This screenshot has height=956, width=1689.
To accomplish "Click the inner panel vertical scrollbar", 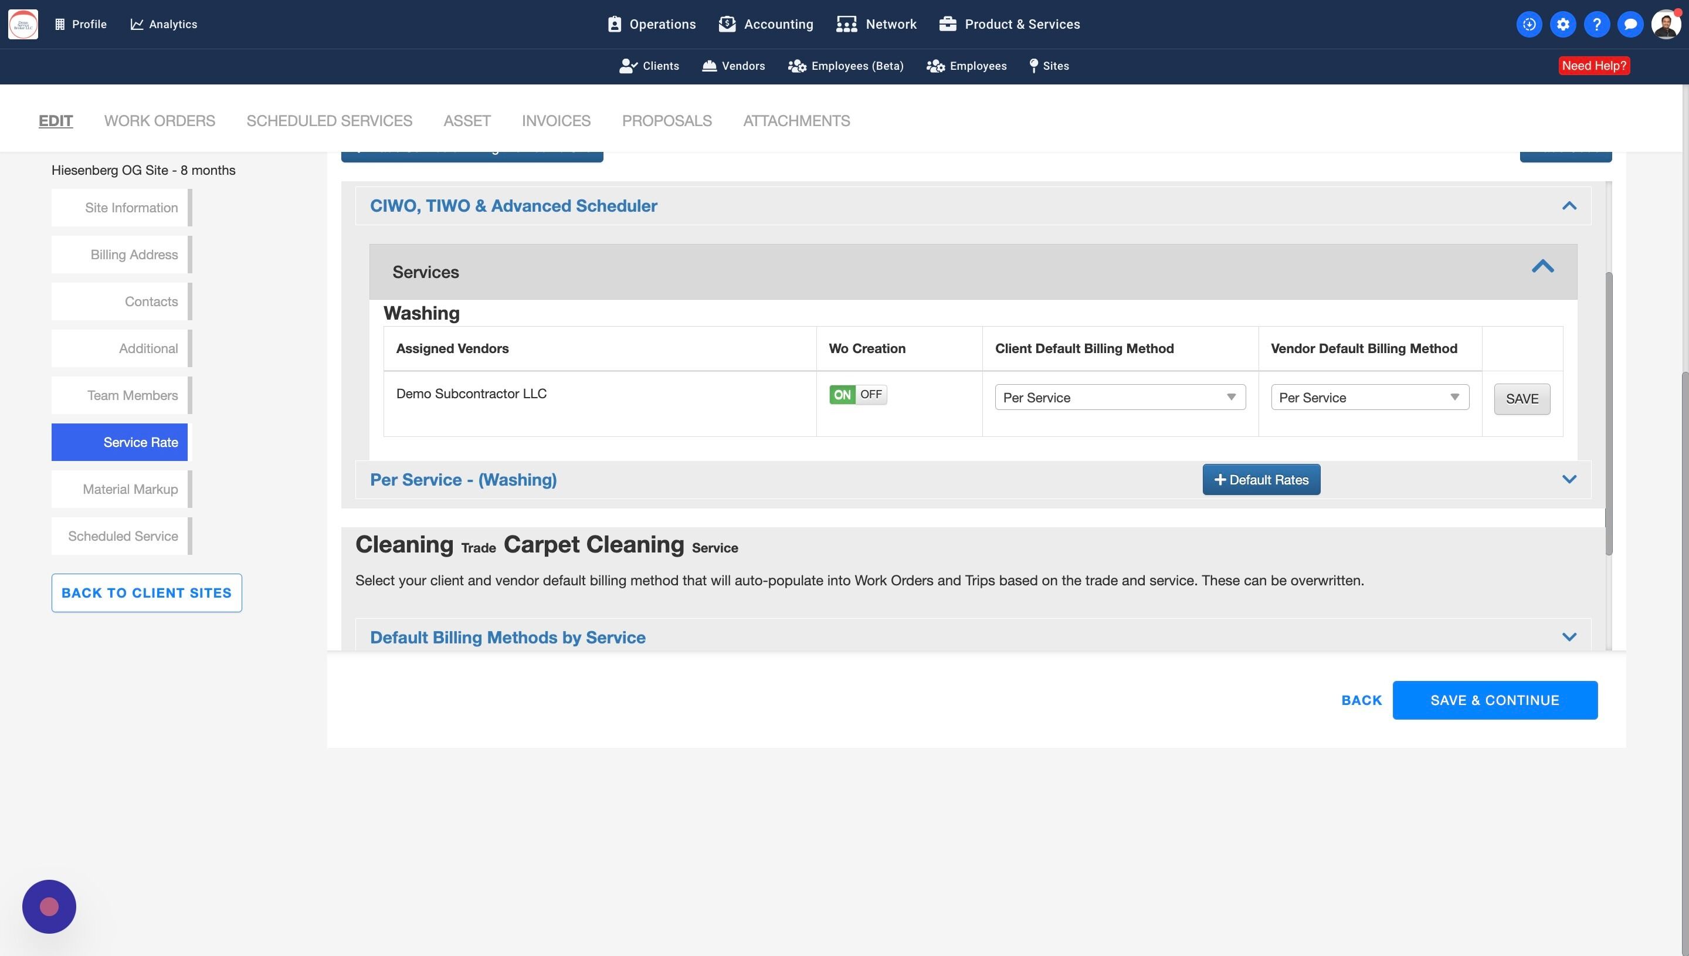I will [x=1608, y=413].
